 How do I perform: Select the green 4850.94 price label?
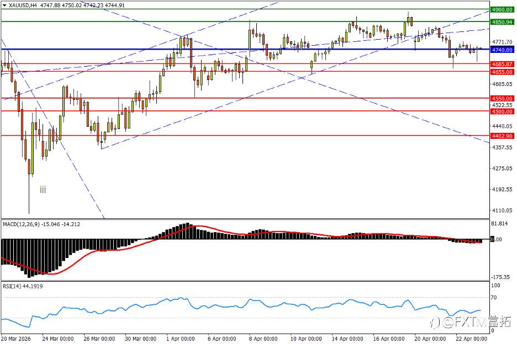coord(502,22)
